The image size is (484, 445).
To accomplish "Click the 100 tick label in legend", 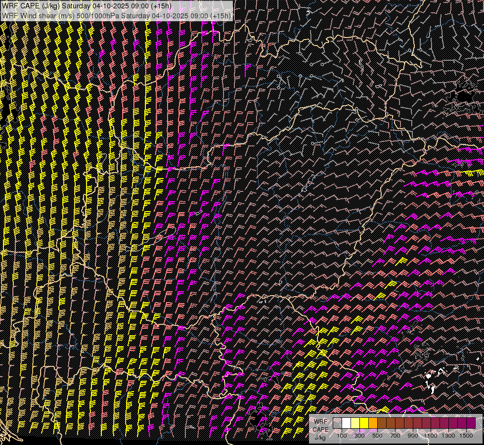I will [342, 436].
